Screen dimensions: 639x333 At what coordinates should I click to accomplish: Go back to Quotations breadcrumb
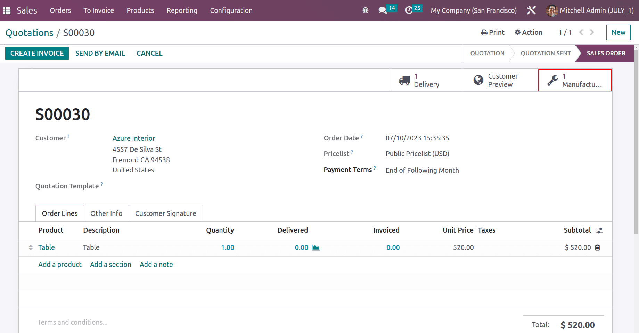coord(30,33)
